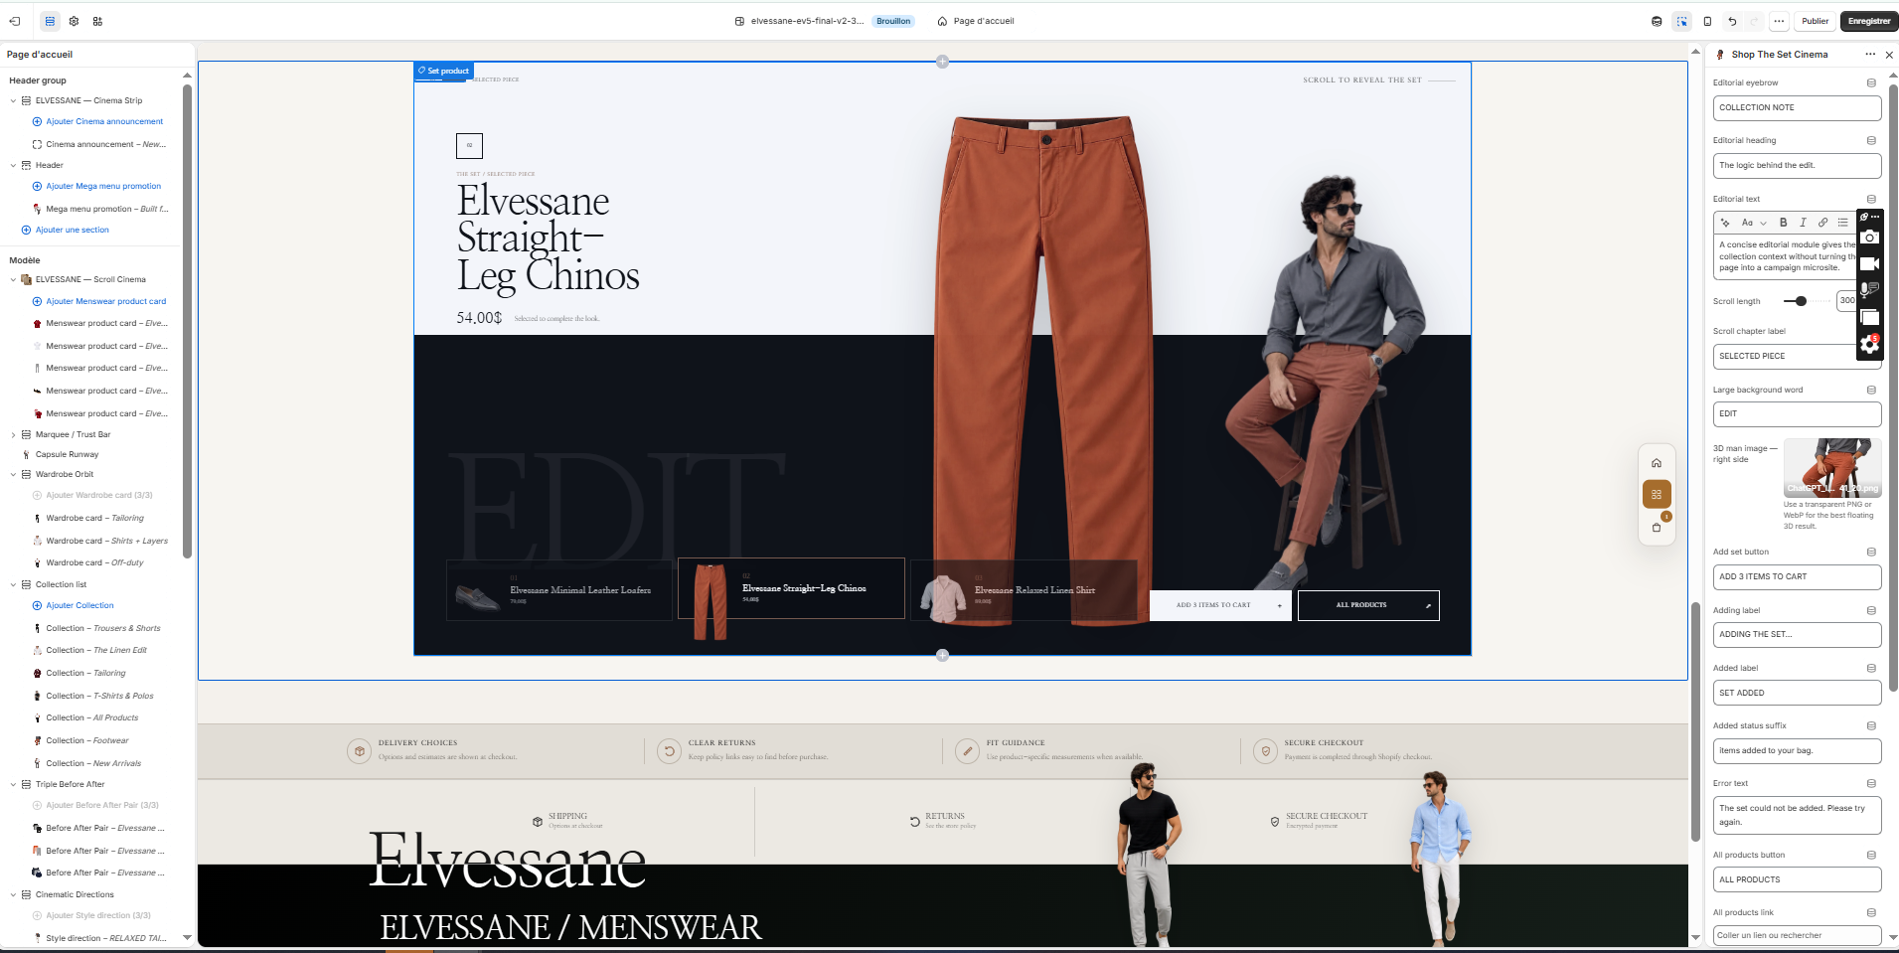This screenshot has width=1899, height=953.
Task: Toggle bold in Editorial text editor
Action: tap(1783, 223)
